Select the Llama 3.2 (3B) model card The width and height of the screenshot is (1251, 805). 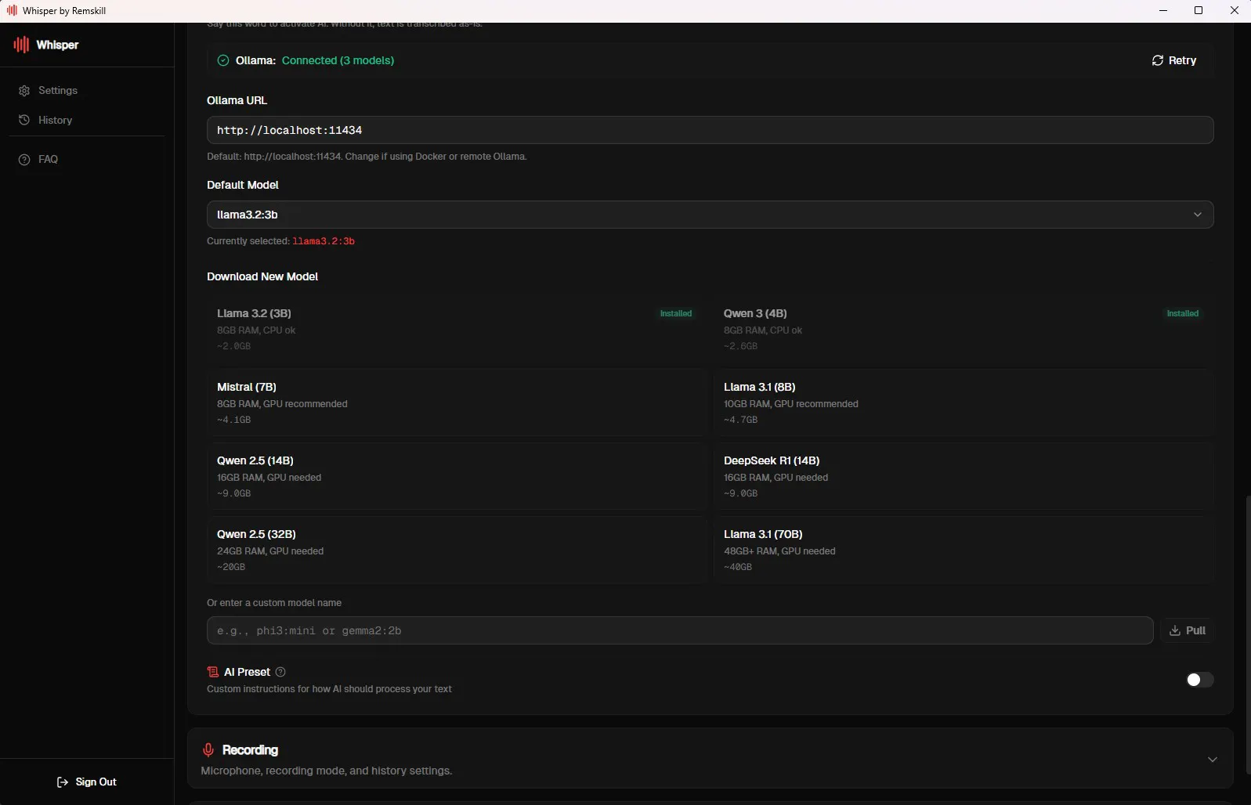[457, 329]
